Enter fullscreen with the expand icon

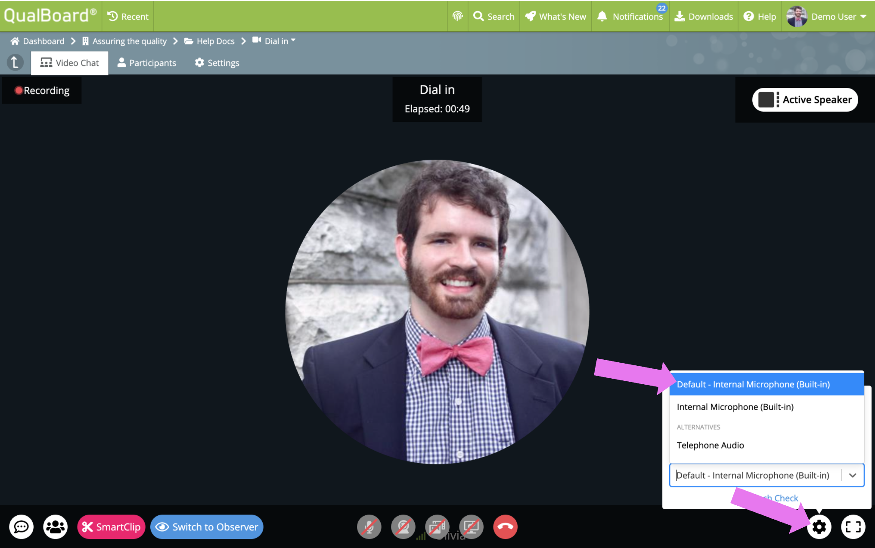[853, 526]
